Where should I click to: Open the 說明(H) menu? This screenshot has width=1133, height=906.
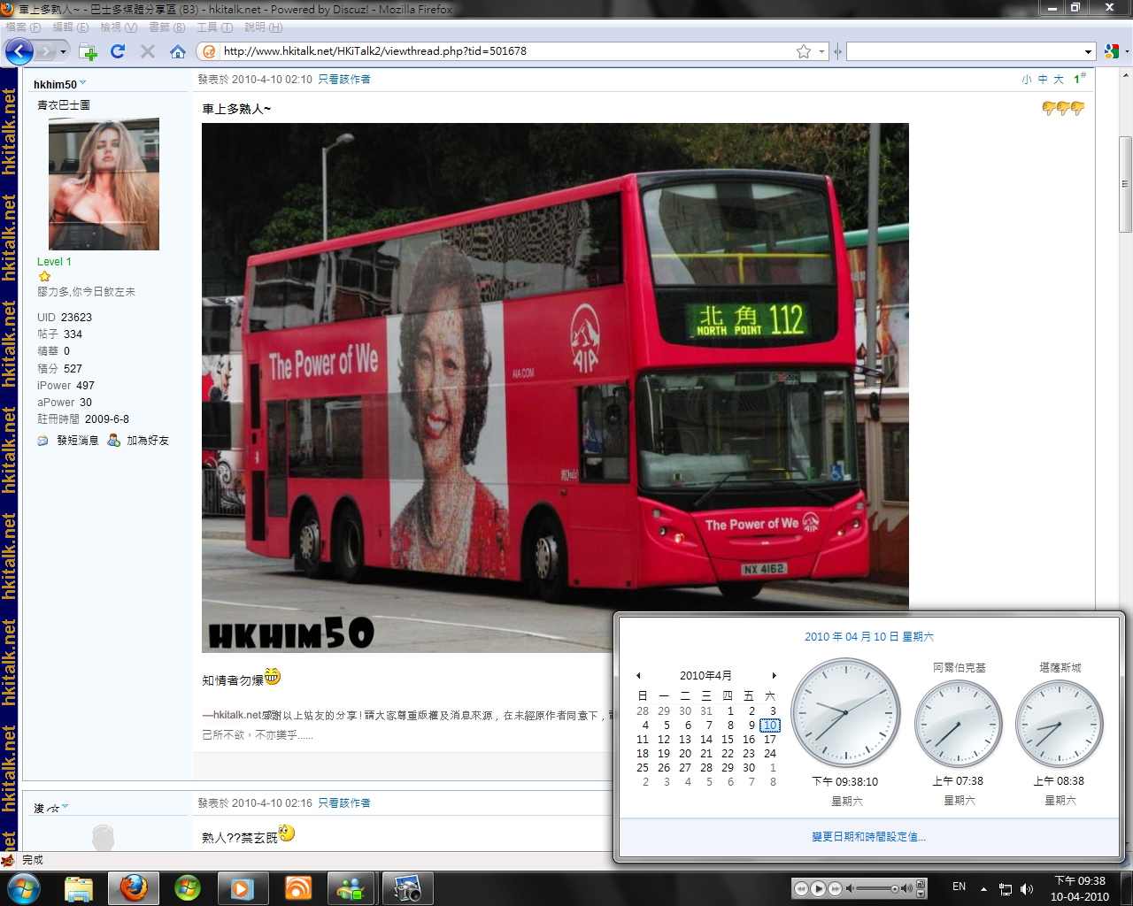pyautogui.click(x=263, y=27)
